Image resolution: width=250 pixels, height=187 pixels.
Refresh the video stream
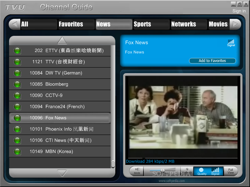187,171
